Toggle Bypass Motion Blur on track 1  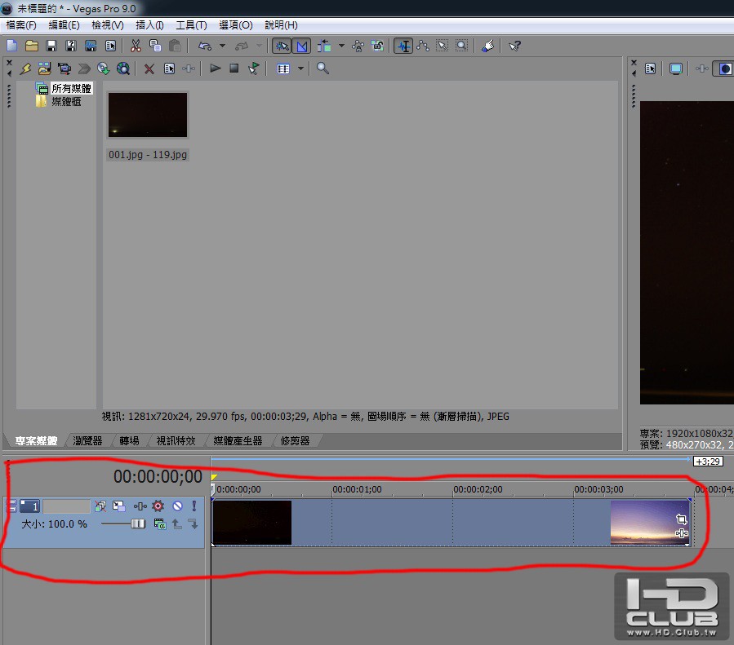[x=100, y=506]
